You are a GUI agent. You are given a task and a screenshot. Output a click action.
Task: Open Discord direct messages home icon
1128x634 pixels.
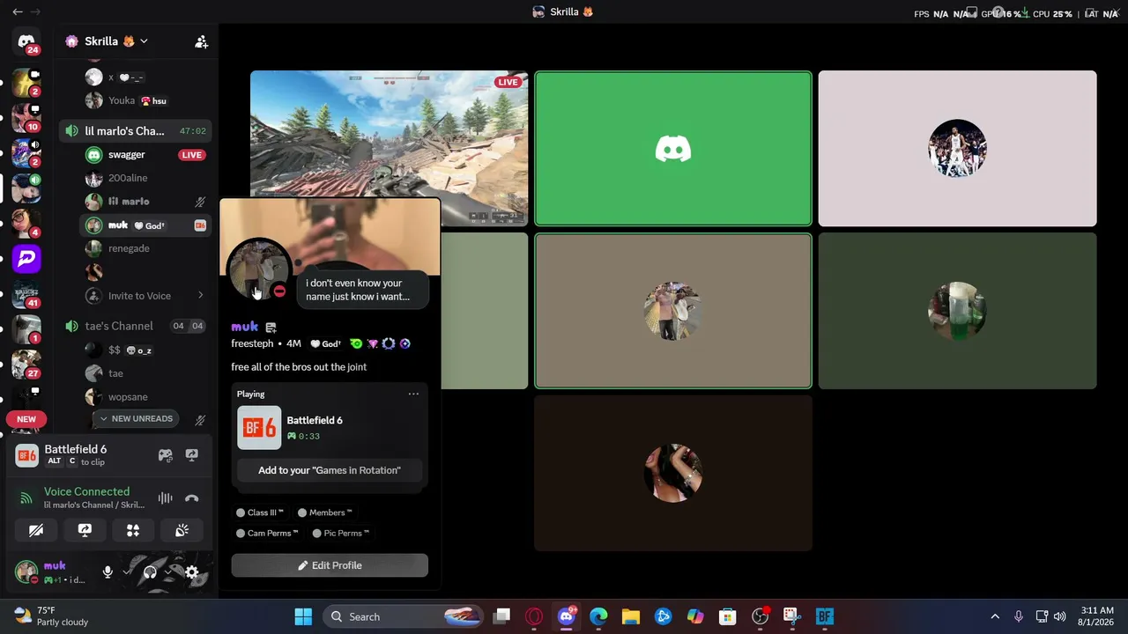coord(26,41)
